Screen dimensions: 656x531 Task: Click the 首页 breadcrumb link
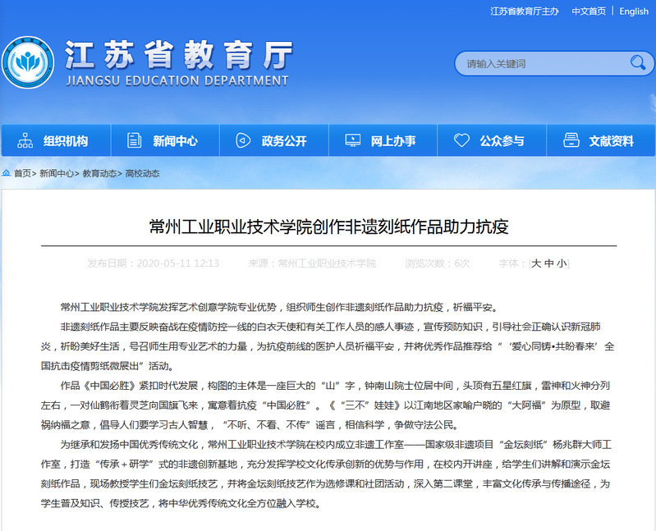coord(23,173)
